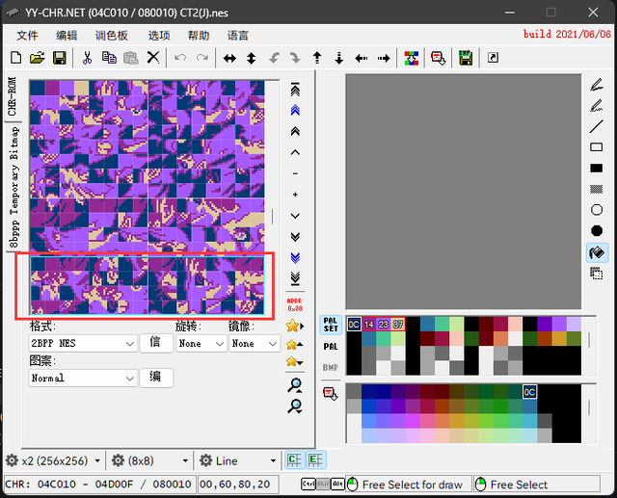This screenshot has width=617, height=498.
Task: Open the 镜像 mirror None dropdown
Action: pos(255,344)
